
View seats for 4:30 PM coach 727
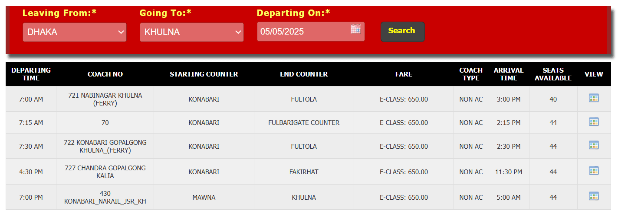pos(594,171)
